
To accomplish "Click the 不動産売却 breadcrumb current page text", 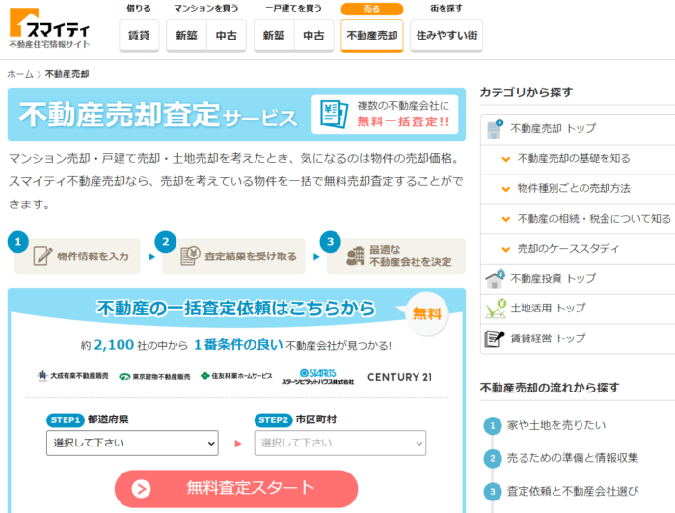I will (x=67, y=74).
